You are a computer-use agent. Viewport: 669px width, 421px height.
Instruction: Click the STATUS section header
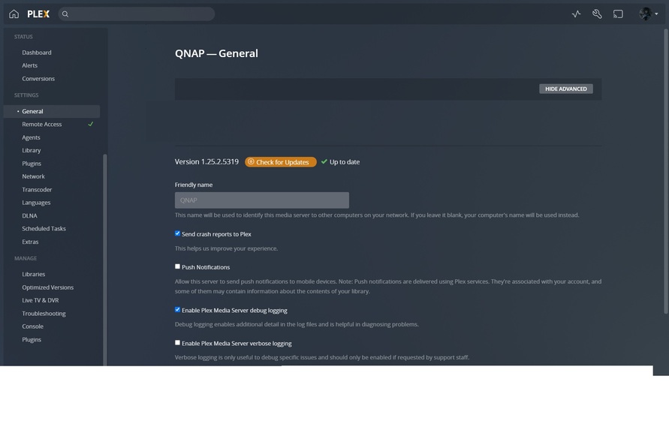pos(23,37)
